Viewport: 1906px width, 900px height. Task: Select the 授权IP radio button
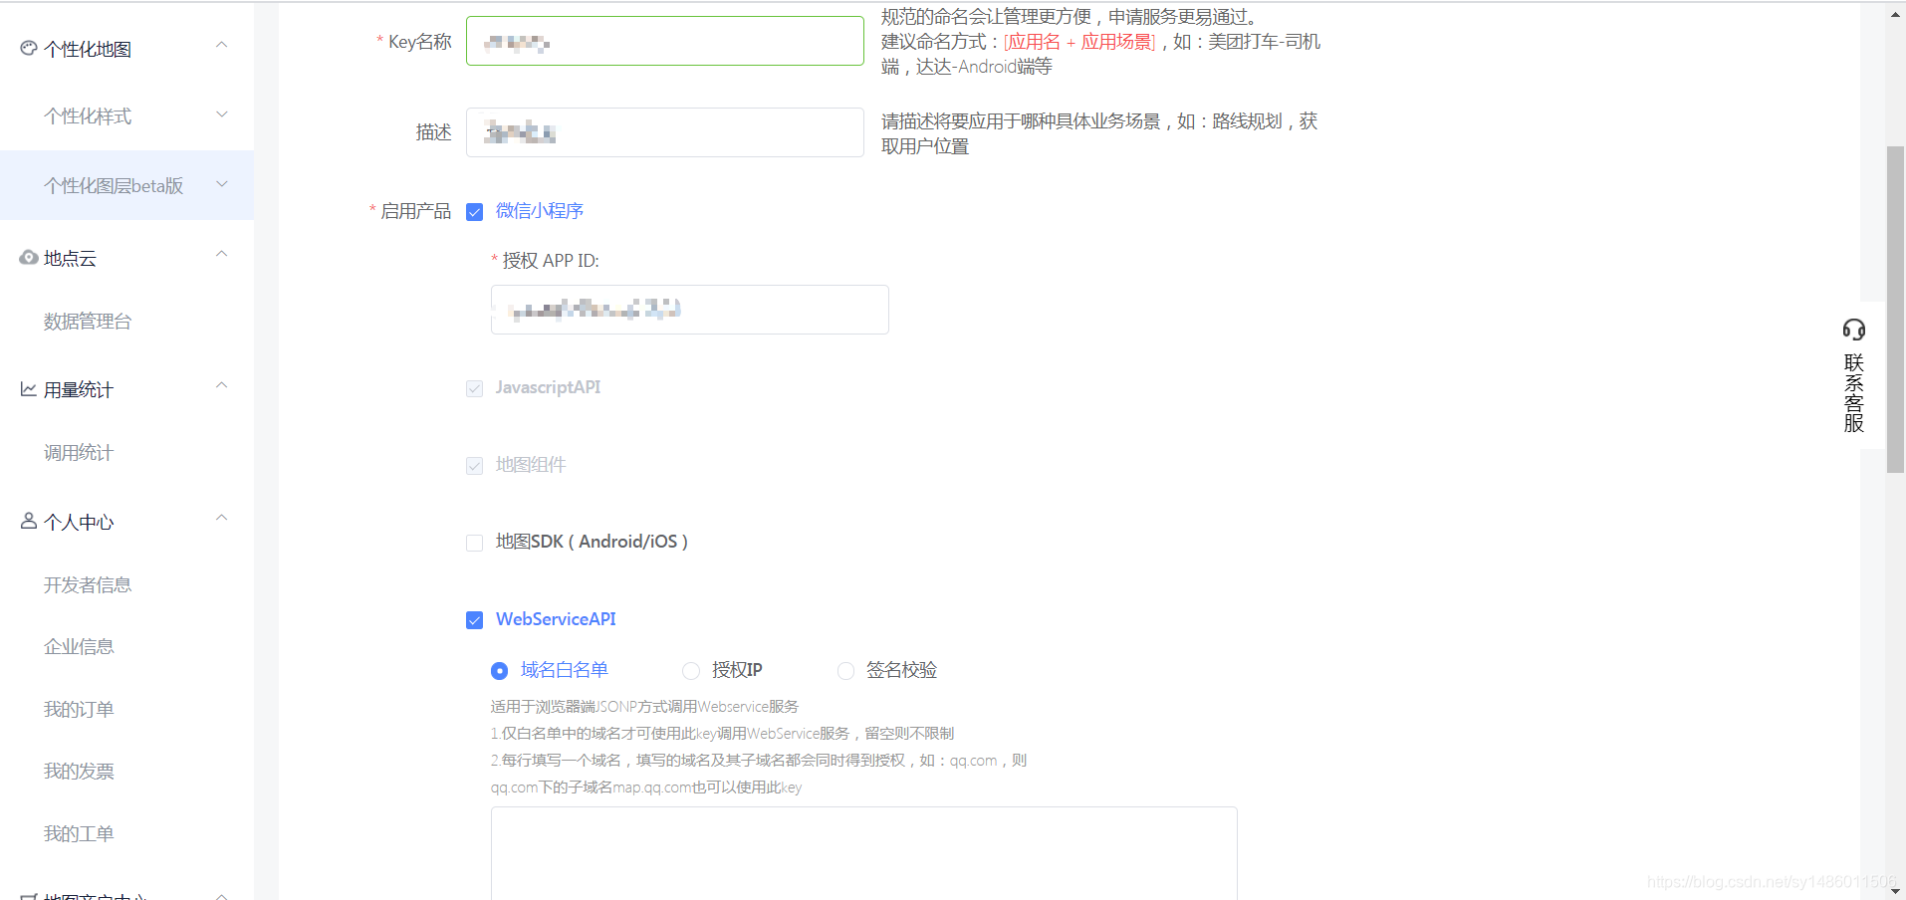(x=690, y=670)
